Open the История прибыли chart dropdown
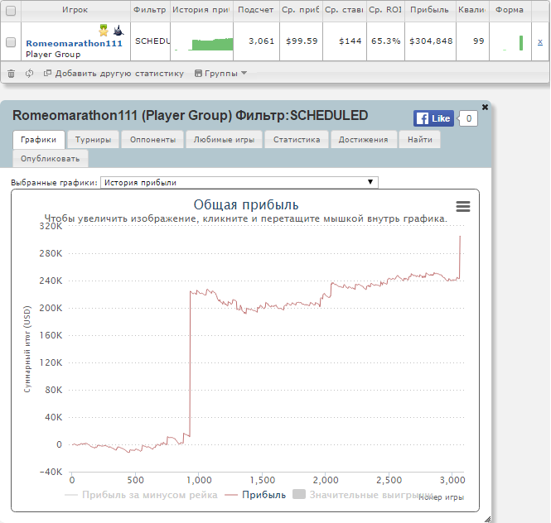The image size is (551, 523). click(239, 183)
